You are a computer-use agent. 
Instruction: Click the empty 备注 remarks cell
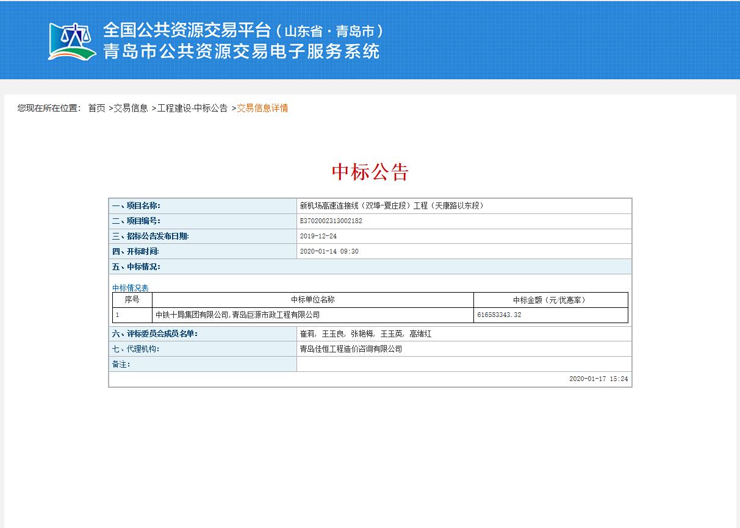(x=464, y=365)
